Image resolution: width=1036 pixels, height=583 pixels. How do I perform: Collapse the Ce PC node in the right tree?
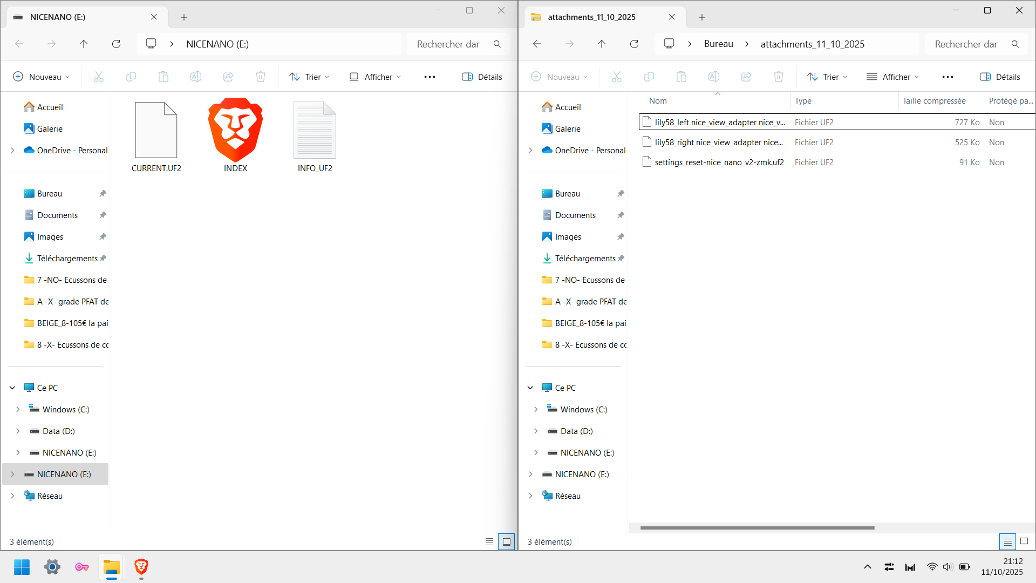530,388
